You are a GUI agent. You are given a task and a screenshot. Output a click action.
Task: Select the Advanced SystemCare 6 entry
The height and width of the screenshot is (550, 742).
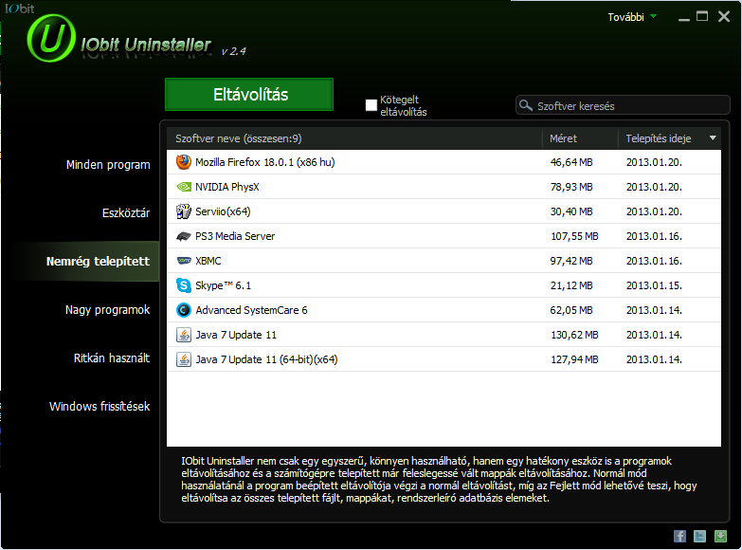[443, 310]
